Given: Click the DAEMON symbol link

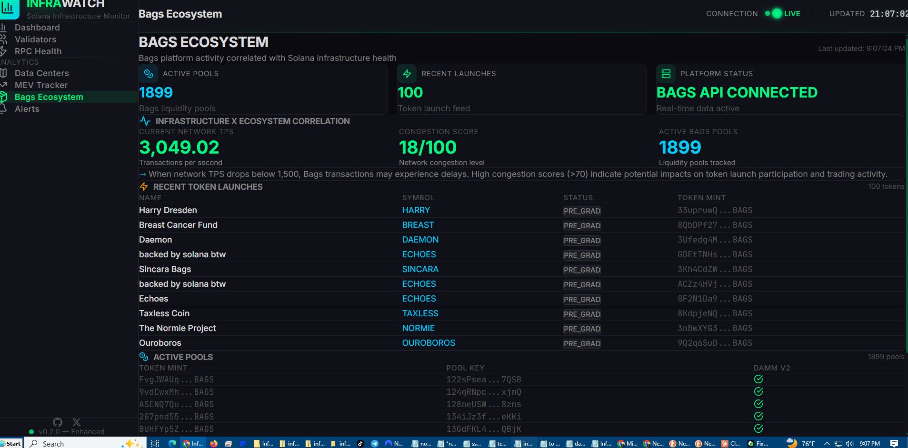Looking at the screenshot, I should point(420,240).
